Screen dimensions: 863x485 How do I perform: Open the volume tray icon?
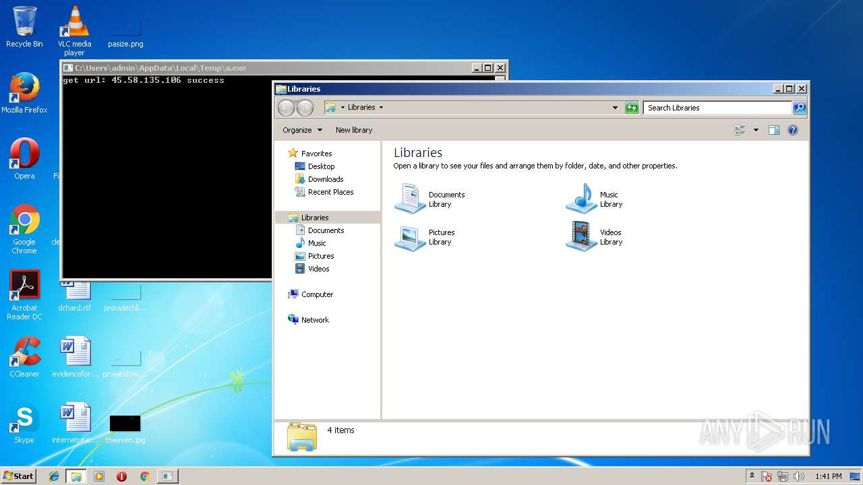point(799,476)
